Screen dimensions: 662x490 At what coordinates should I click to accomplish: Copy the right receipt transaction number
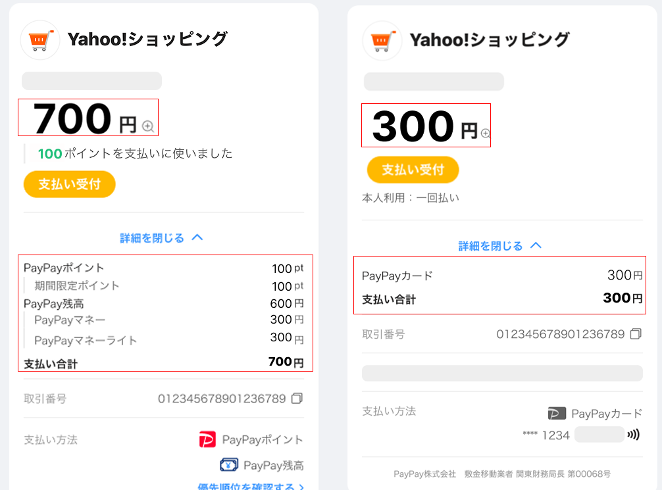click(636, 334)
